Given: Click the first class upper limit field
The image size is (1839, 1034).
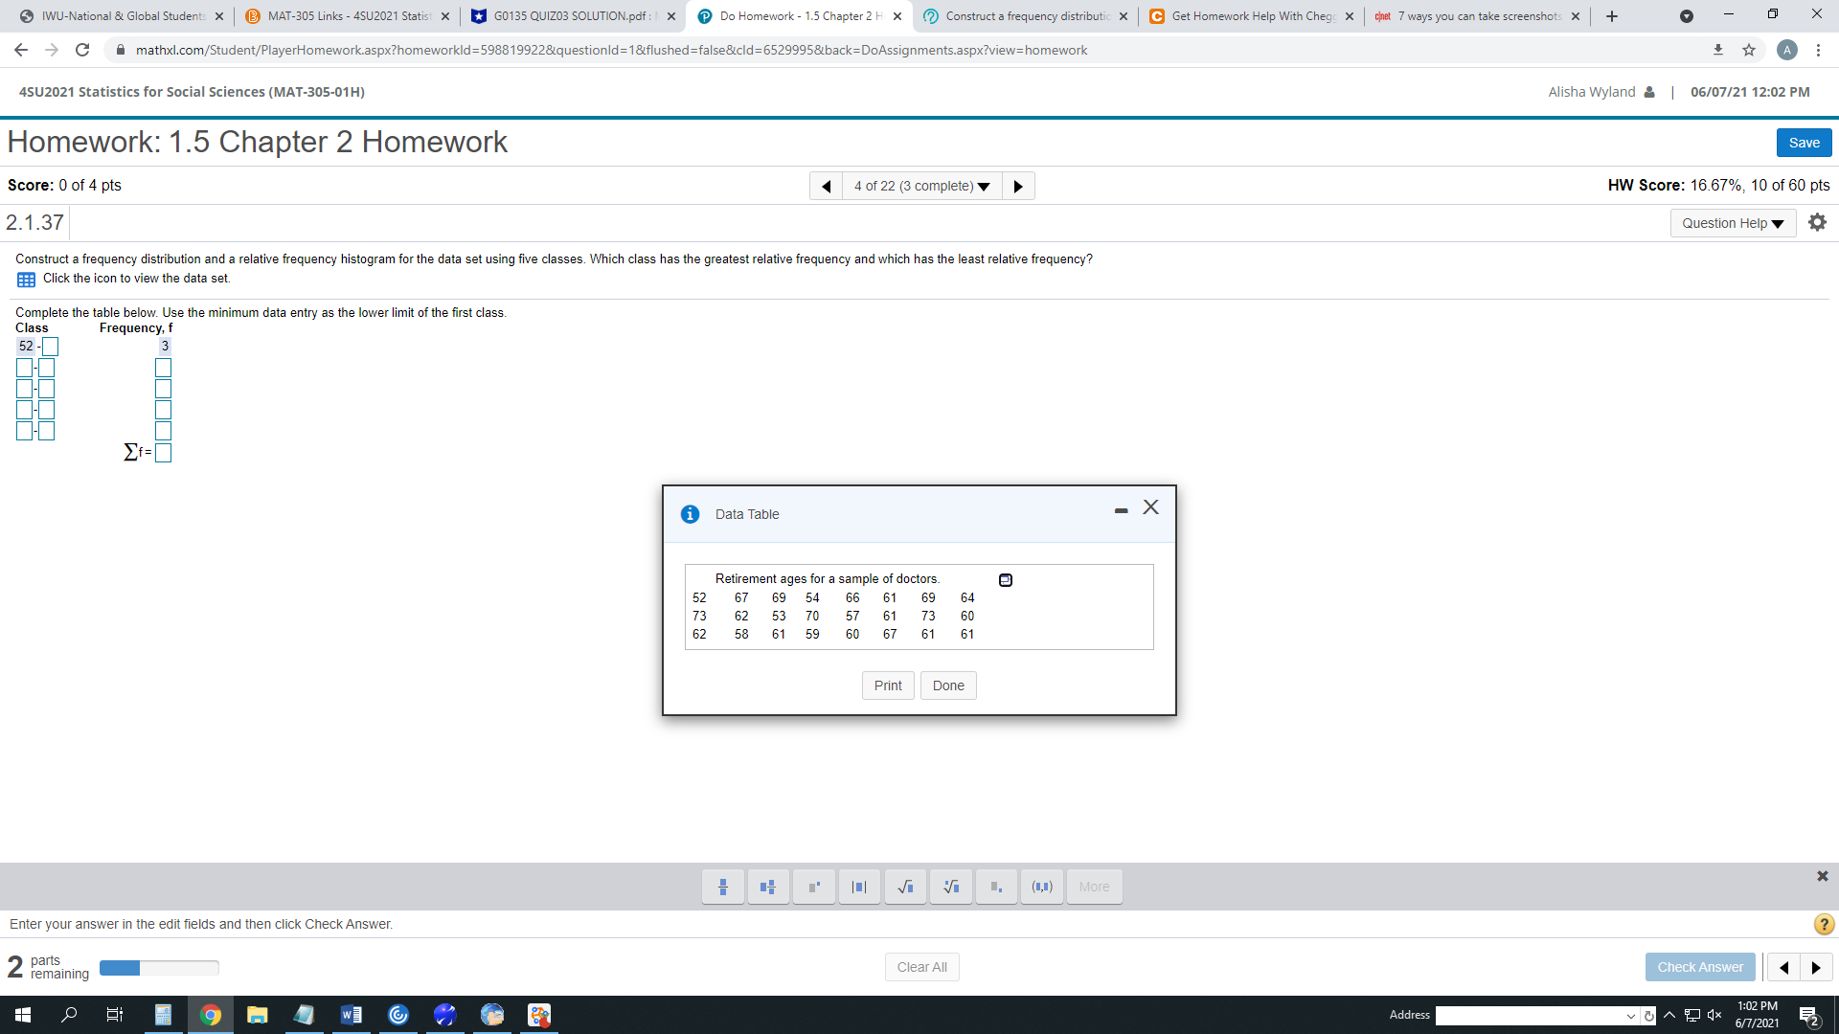Looking at the screenshot, I should tap(50, 347).
